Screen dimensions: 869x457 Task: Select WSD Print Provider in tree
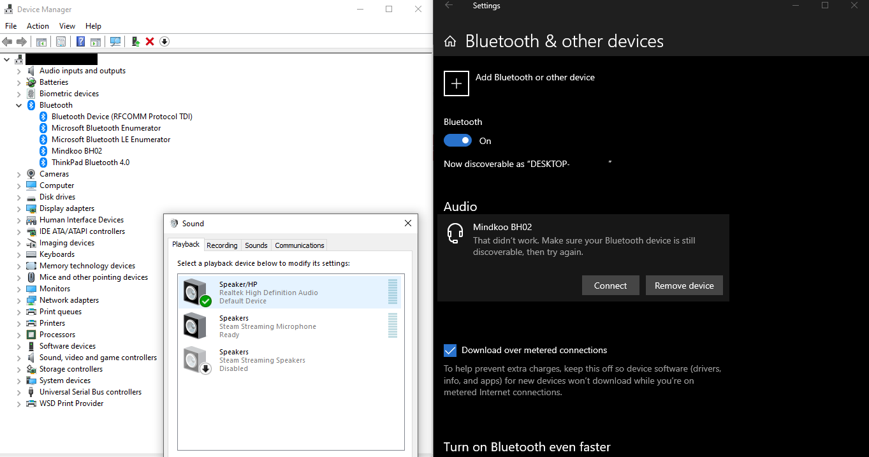(71, 403)
